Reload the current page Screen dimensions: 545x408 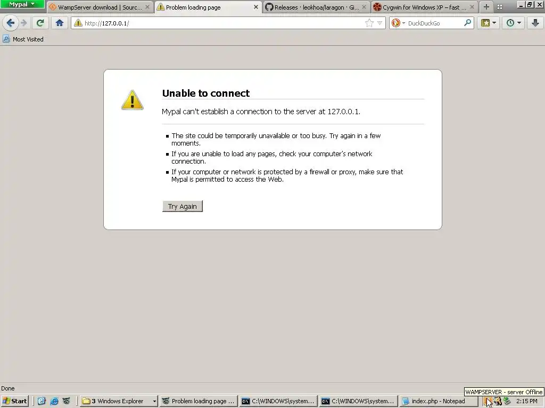(40, 23)
